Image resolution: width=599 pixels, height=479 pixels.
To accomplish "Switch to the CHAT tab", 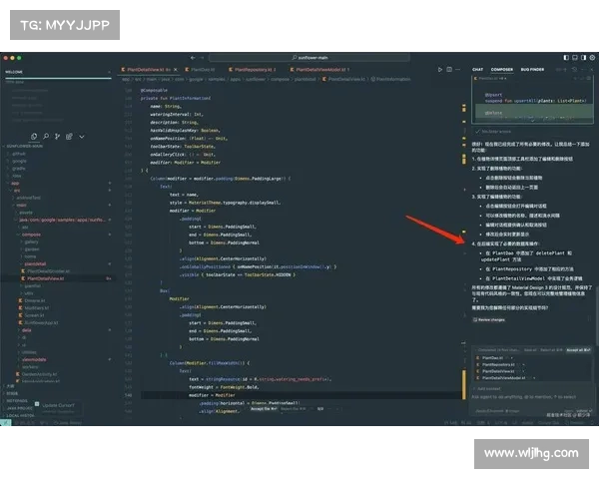I will (x=478, y=69).
